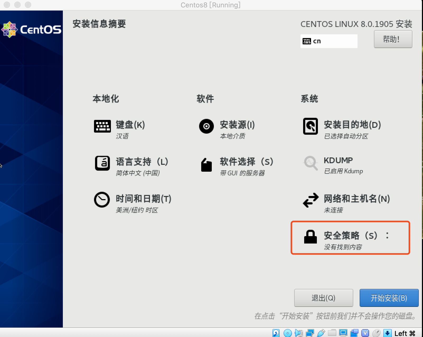Image resolution: width=423 pixels, height=337 pixels.
Task: Open the 语言支持 (L) title link
Action: tap(142, 162)
